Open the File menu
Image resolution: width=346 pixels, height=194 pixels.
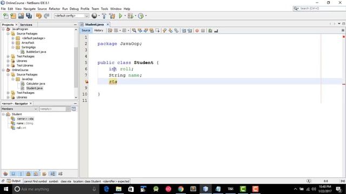(x=3, y=9)
